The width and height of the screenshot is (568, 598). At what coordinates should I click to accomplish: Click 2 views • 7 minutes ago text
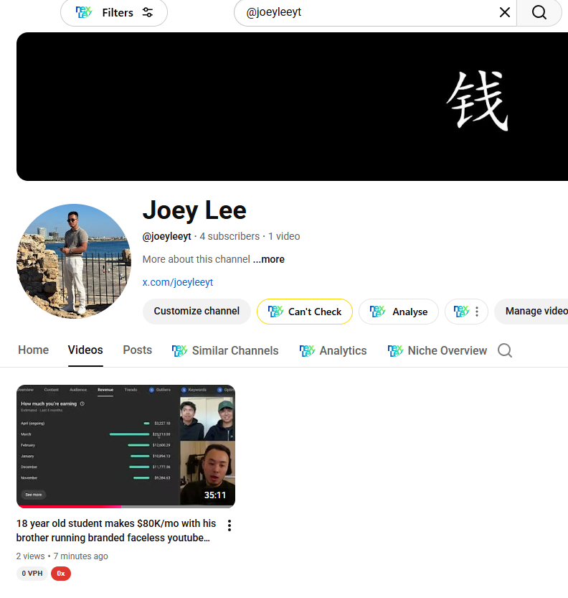tap(62, 556)
